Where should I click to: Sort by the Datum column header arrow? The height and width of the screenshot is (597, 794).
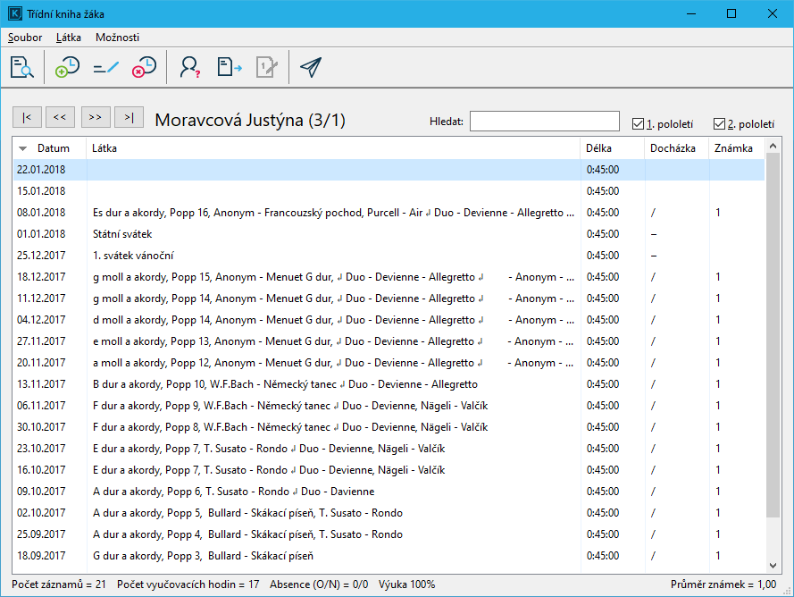(x=23, y=148)
